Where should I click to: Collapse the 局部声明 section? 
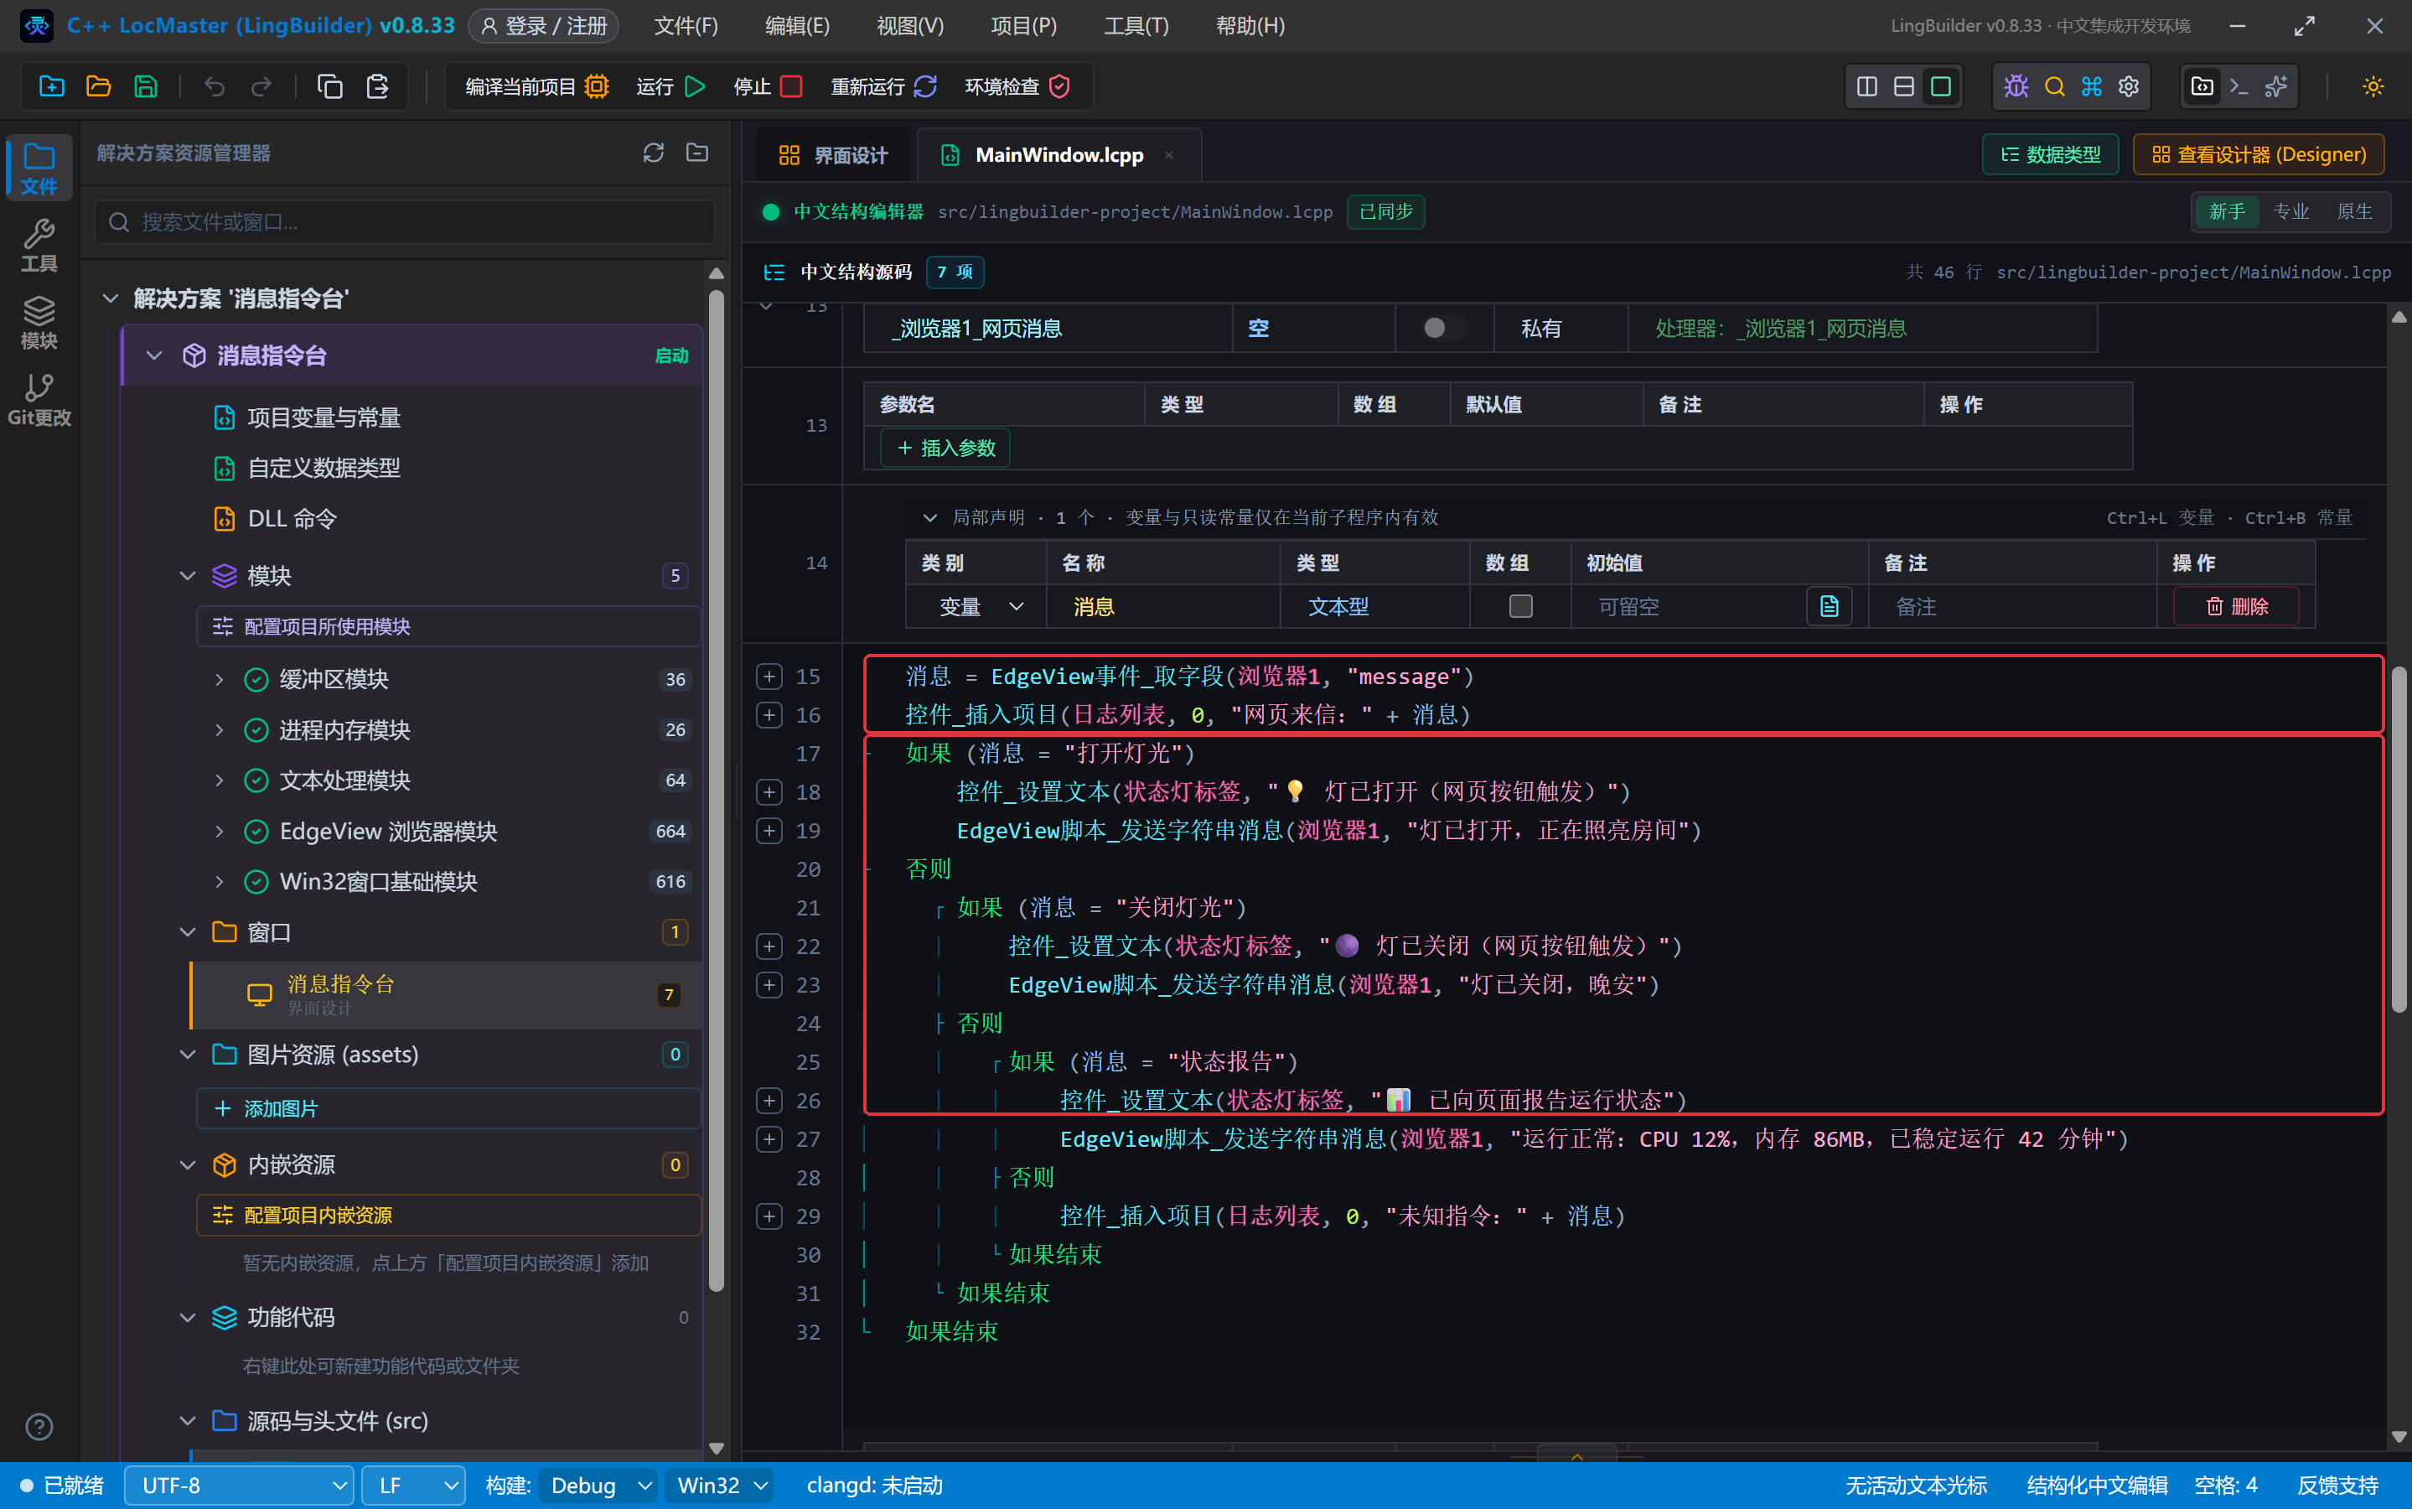point(929,517)
